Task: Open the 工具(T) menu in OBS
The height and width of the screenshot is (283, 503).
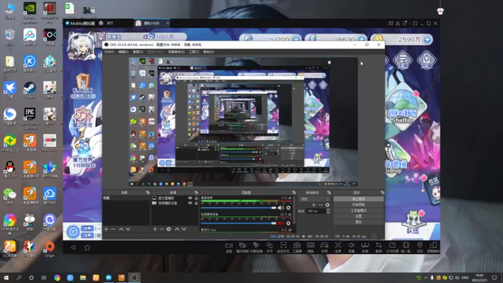Action: (x=194, y=52)
